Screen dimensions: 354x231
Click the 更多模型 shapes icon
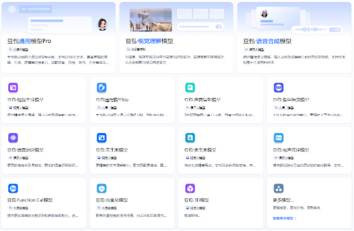click(x=279, y=189)
